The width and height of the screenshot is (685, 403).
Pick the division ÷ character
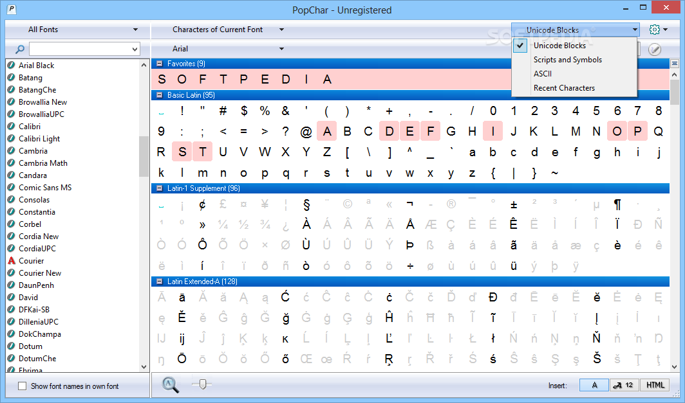[409, 265]
